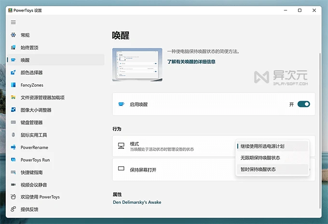
Task: Click the 键盘管理器 keyboard icon
Action: tap(14, 122)
